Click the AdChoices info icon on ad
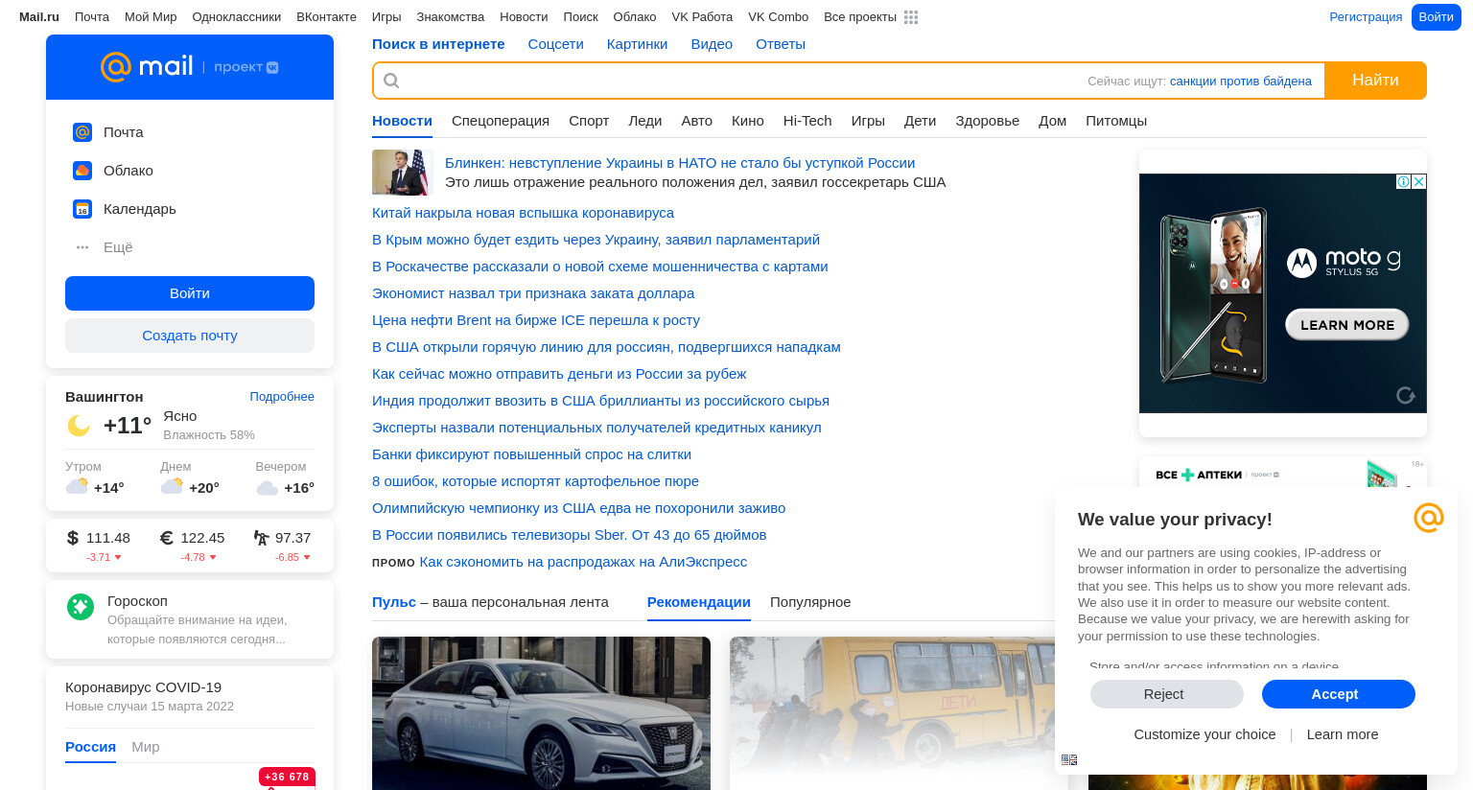 point(1403,181)
